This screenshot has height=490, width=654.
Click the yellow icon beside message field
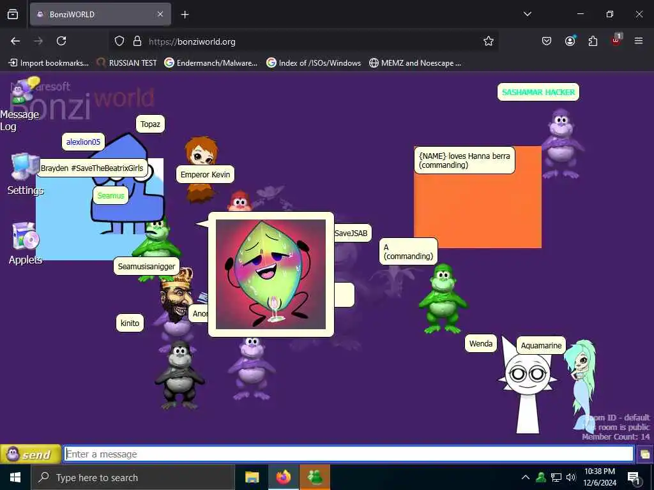(x=645, y=454)
